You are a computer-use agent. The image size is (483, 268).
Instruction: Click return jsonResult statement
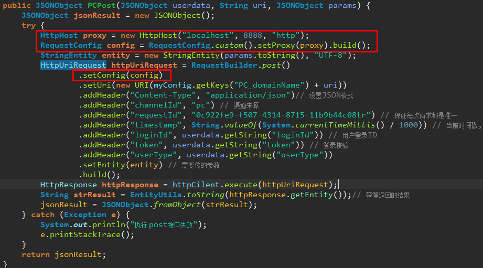(x=64, y=255)
